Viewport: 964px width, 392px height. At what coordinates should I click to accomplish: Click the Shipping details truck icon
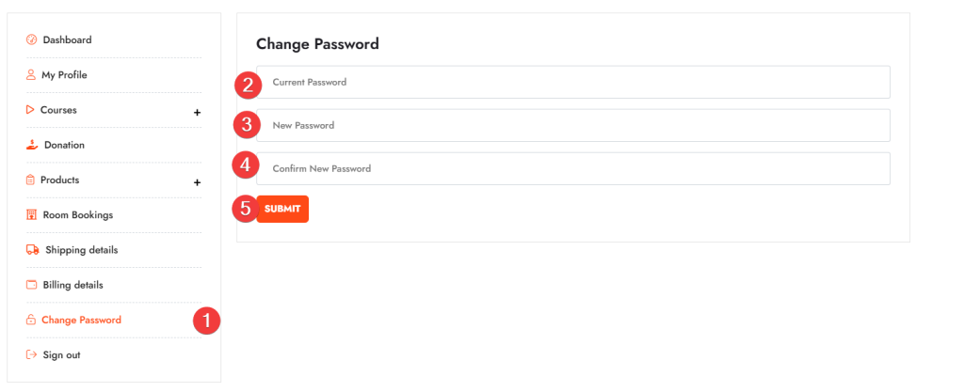click(x=32, y=250)
